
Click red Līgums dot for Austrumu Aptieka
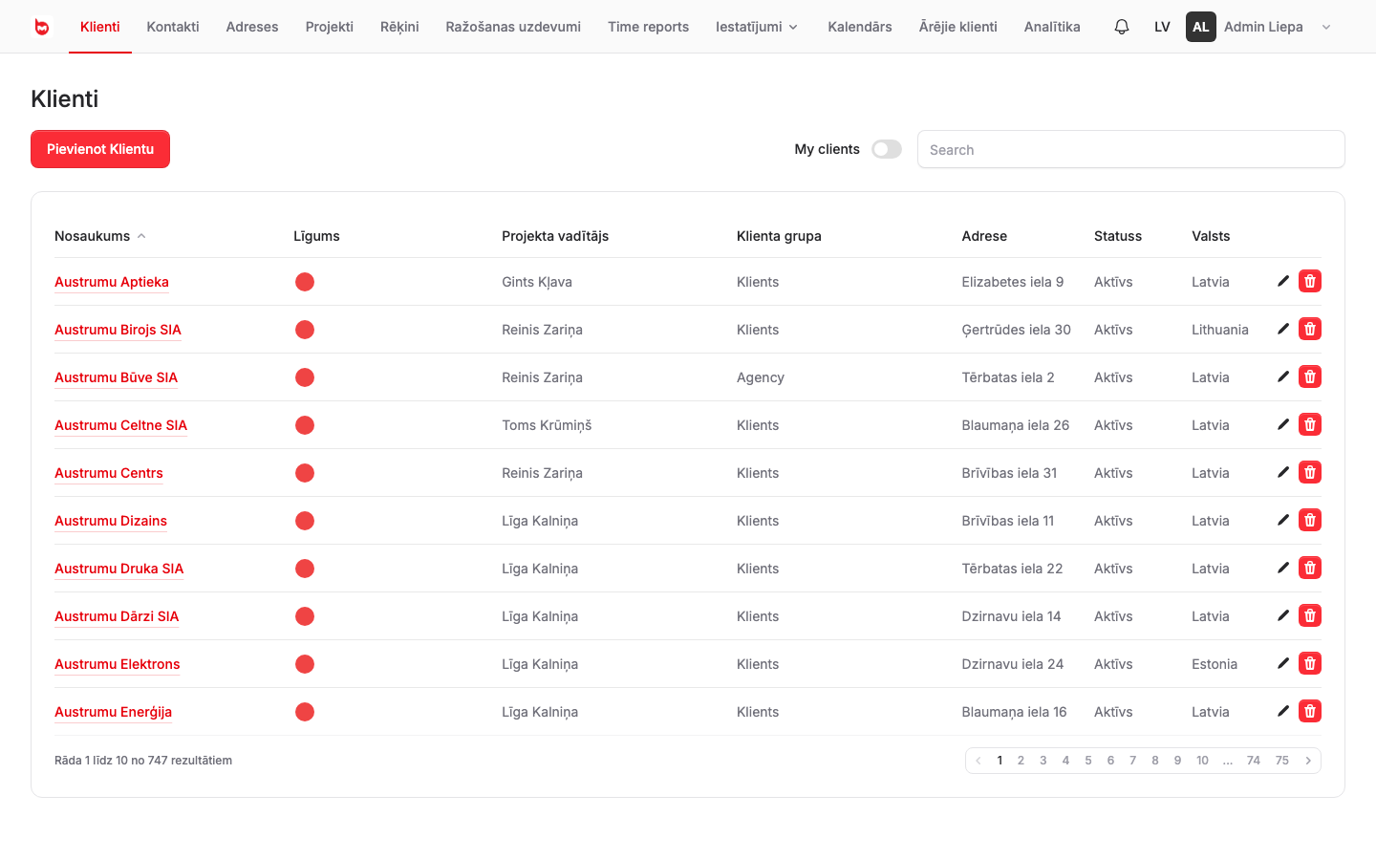(x=305, y=282)
